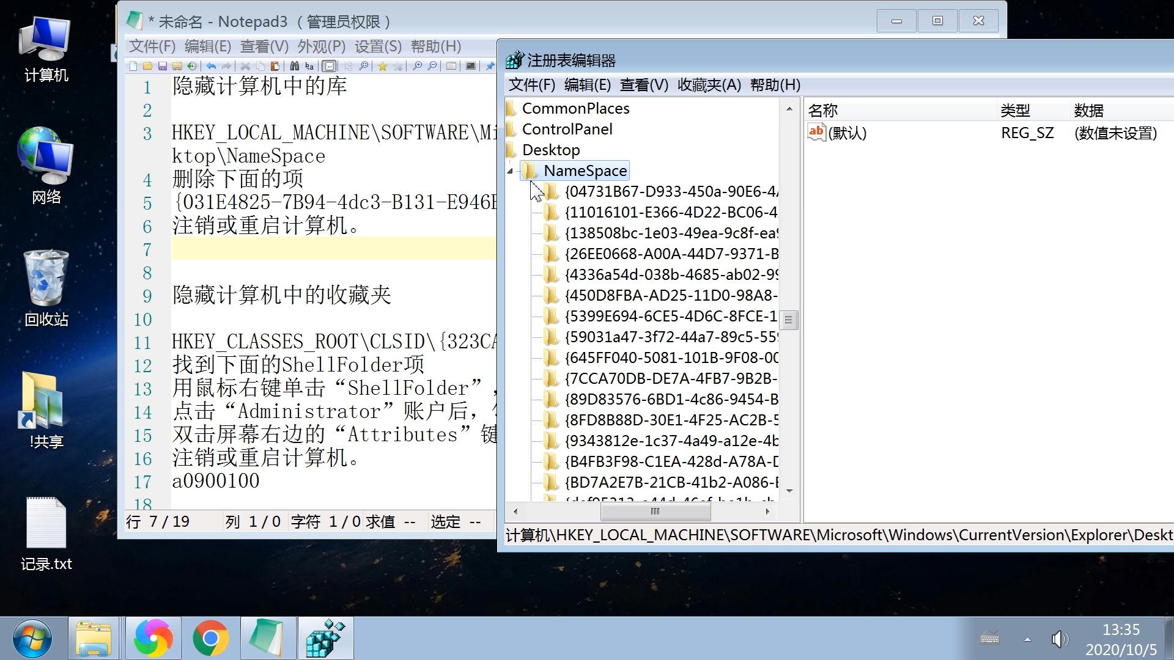
Task: Click the yellow star favorites icon
Action: coord(383,66)
